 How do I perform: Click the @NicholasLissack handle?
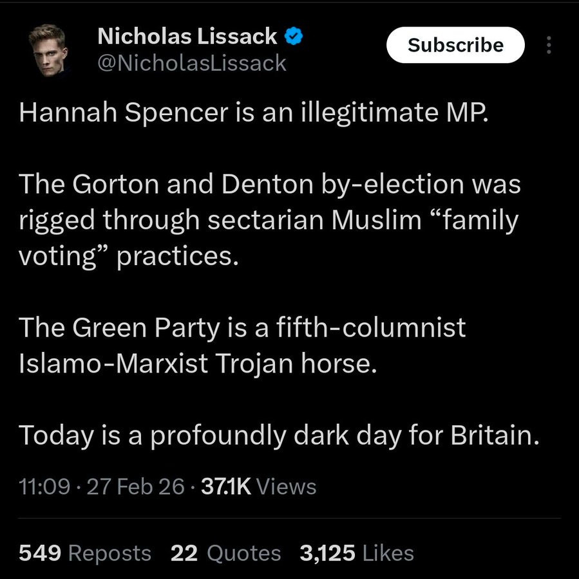(191, 62)
